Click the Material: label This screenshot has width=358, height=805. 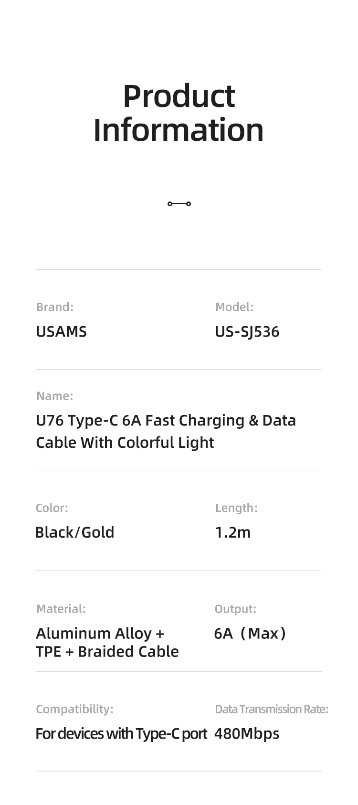tap(61, 609)
